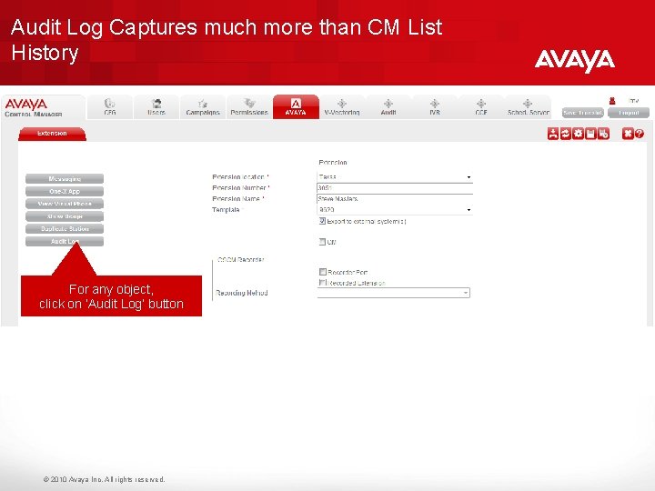
Task: Select the CCE tab
Action: tap(481, 107)
